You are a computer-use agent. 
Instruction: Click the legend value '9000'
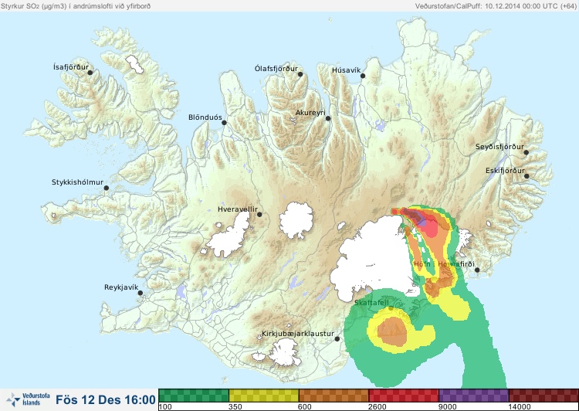(447, 407)
